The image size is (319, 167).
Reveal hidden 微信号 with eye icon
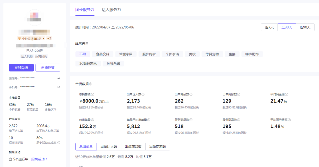tap(58, 78)
